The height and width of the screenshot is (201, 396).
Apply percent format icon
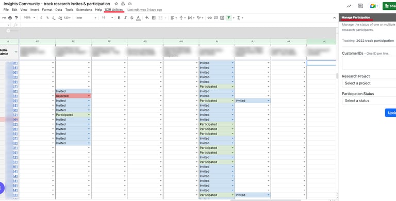point(47,18)
